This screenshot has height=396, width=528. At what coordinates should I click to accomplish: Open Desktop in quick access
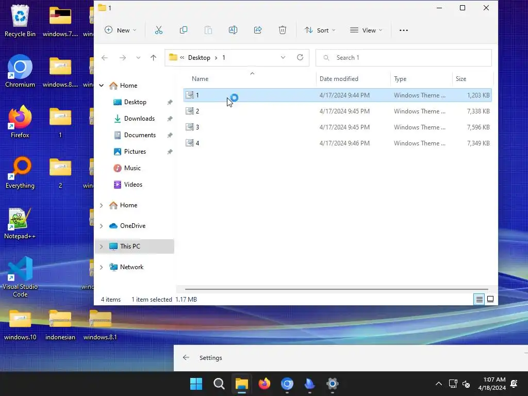(135, 102)
